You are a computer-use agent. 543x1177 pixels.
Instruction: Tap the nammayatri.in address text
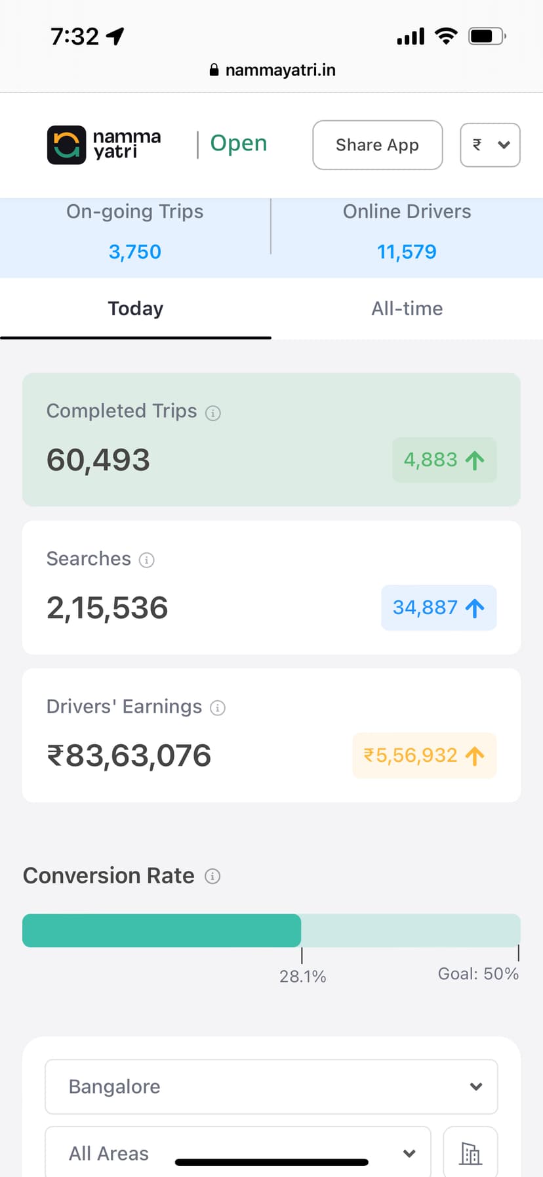280,70
